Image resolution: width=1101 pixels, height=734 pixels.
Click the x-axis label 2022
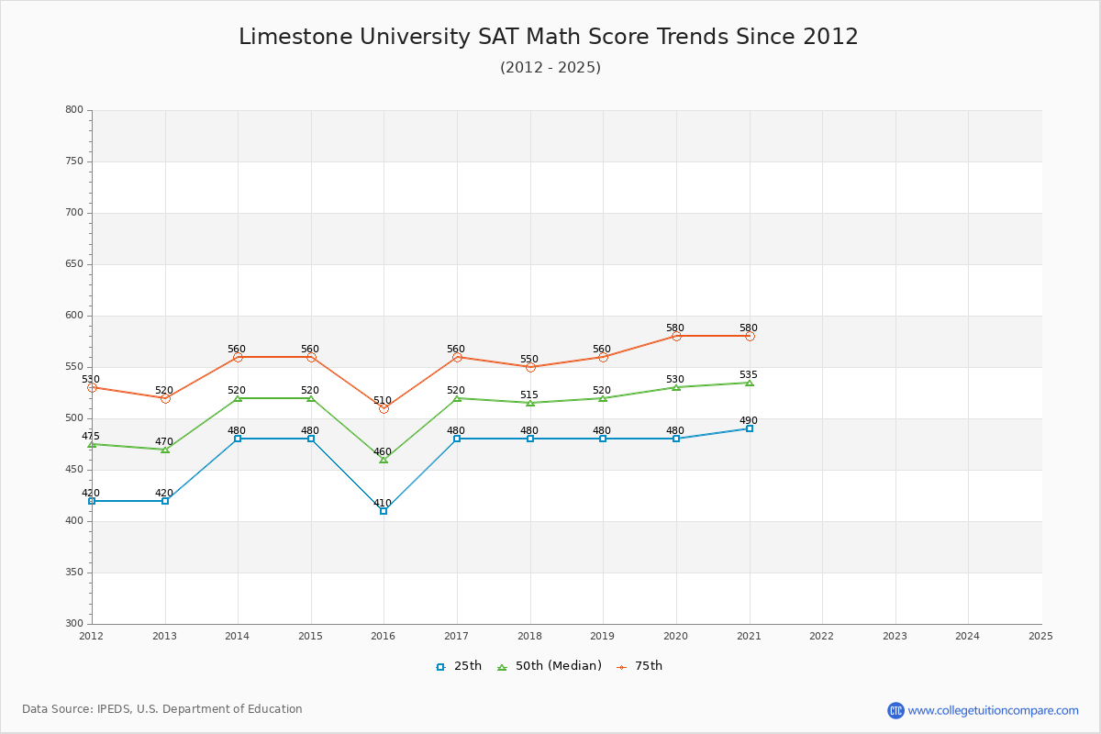(x=822, y=635)
